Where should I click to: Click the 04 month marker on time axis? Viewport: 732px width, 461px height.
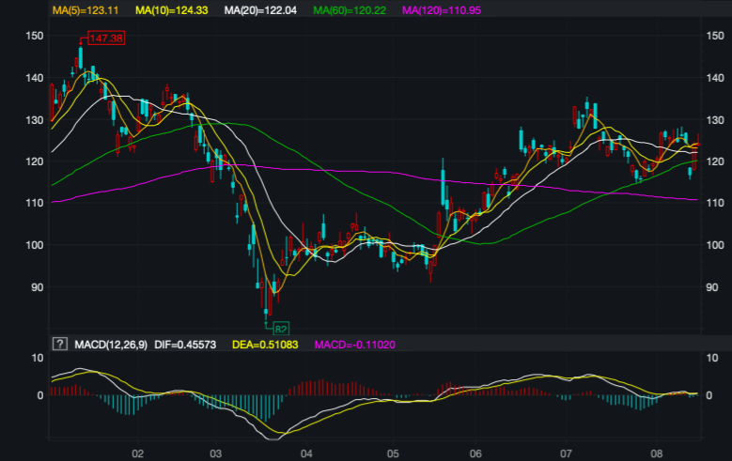tap(306, 452)
